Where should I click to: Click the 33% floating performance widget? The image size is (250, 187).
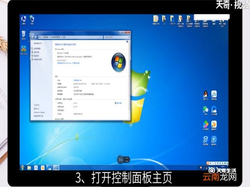pos(124,159)
